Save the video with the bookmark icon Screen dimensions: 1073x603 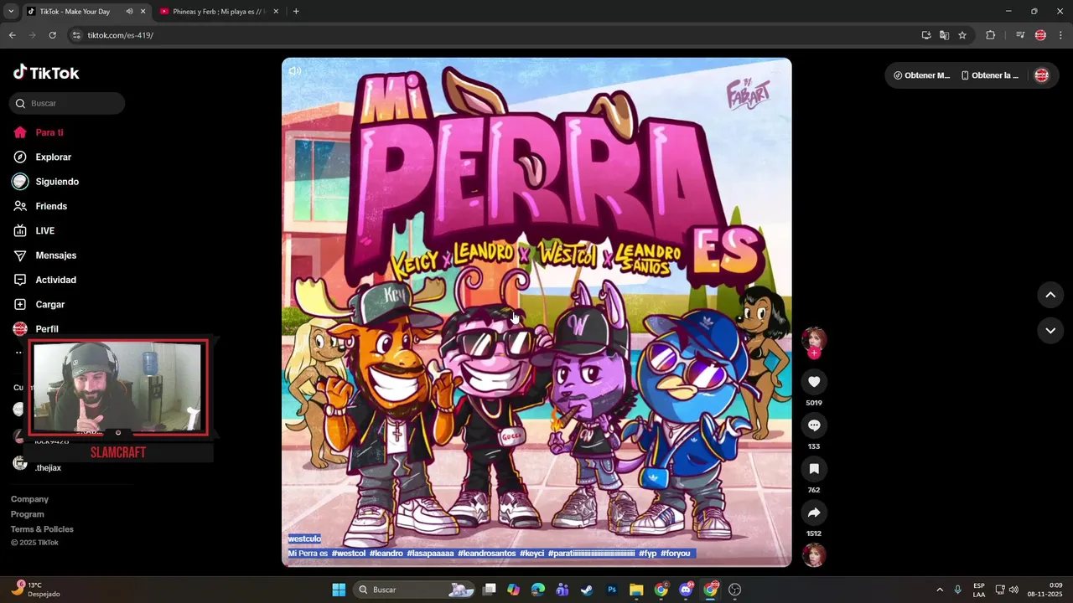(x=813, y=469)
